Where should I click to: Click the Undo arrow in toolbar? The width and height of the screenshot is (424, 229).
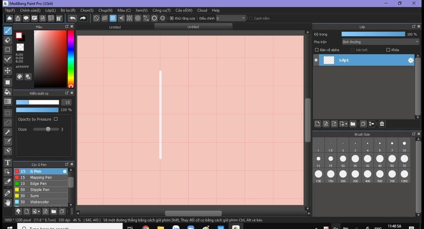coord(72,18)
